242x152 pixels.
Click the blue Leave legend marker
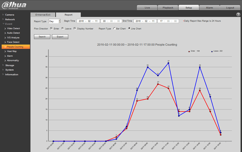(x=212, y=51)
